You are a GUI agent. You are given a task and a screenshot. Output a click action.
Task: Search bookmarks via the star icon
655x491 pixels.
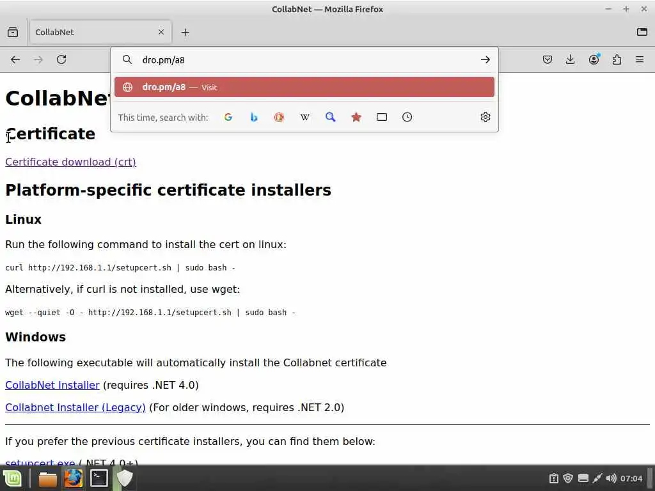pyautogui.click(x=356, y=118)
